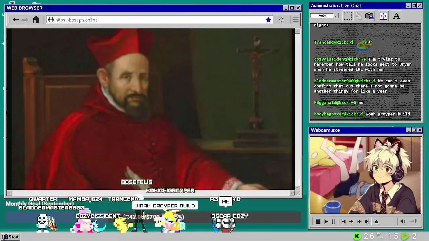The image size is (429, 241).
Task: Fast forward in Webcam.exe player
Action: tap(359, 221)
